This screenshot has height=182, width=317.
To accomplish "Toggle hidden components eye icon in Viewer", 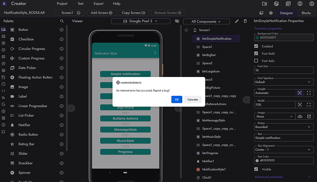I will [x=177, y=21].
